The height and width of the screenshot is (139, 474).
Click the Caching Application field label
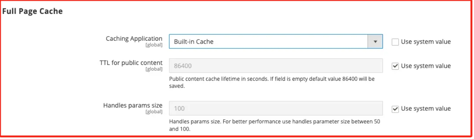(134, 39)
